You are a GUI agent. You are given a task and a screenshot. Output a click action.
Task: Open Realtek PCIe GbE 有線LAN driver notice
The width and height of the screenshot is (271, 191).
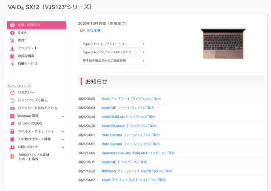coord(139,153)
